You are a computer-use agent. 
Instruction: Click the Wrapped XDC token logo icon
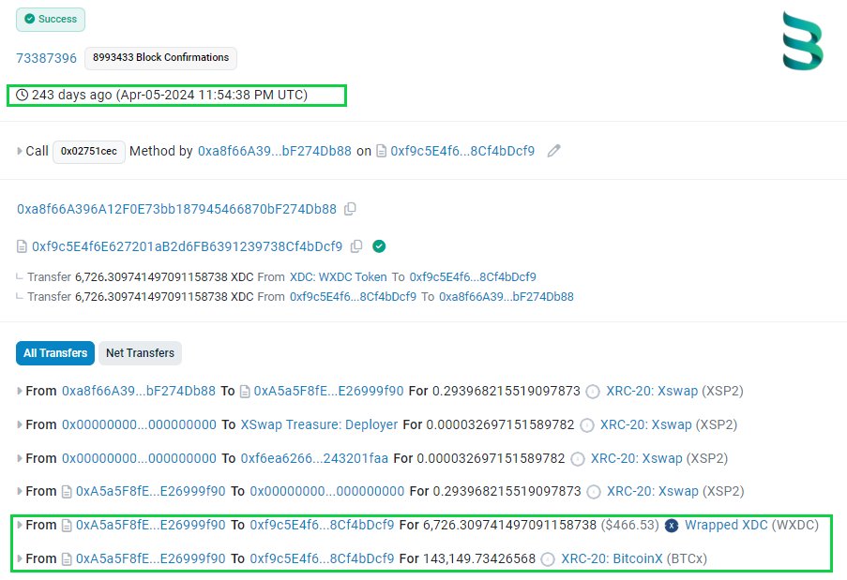click(x=672, y=526)
